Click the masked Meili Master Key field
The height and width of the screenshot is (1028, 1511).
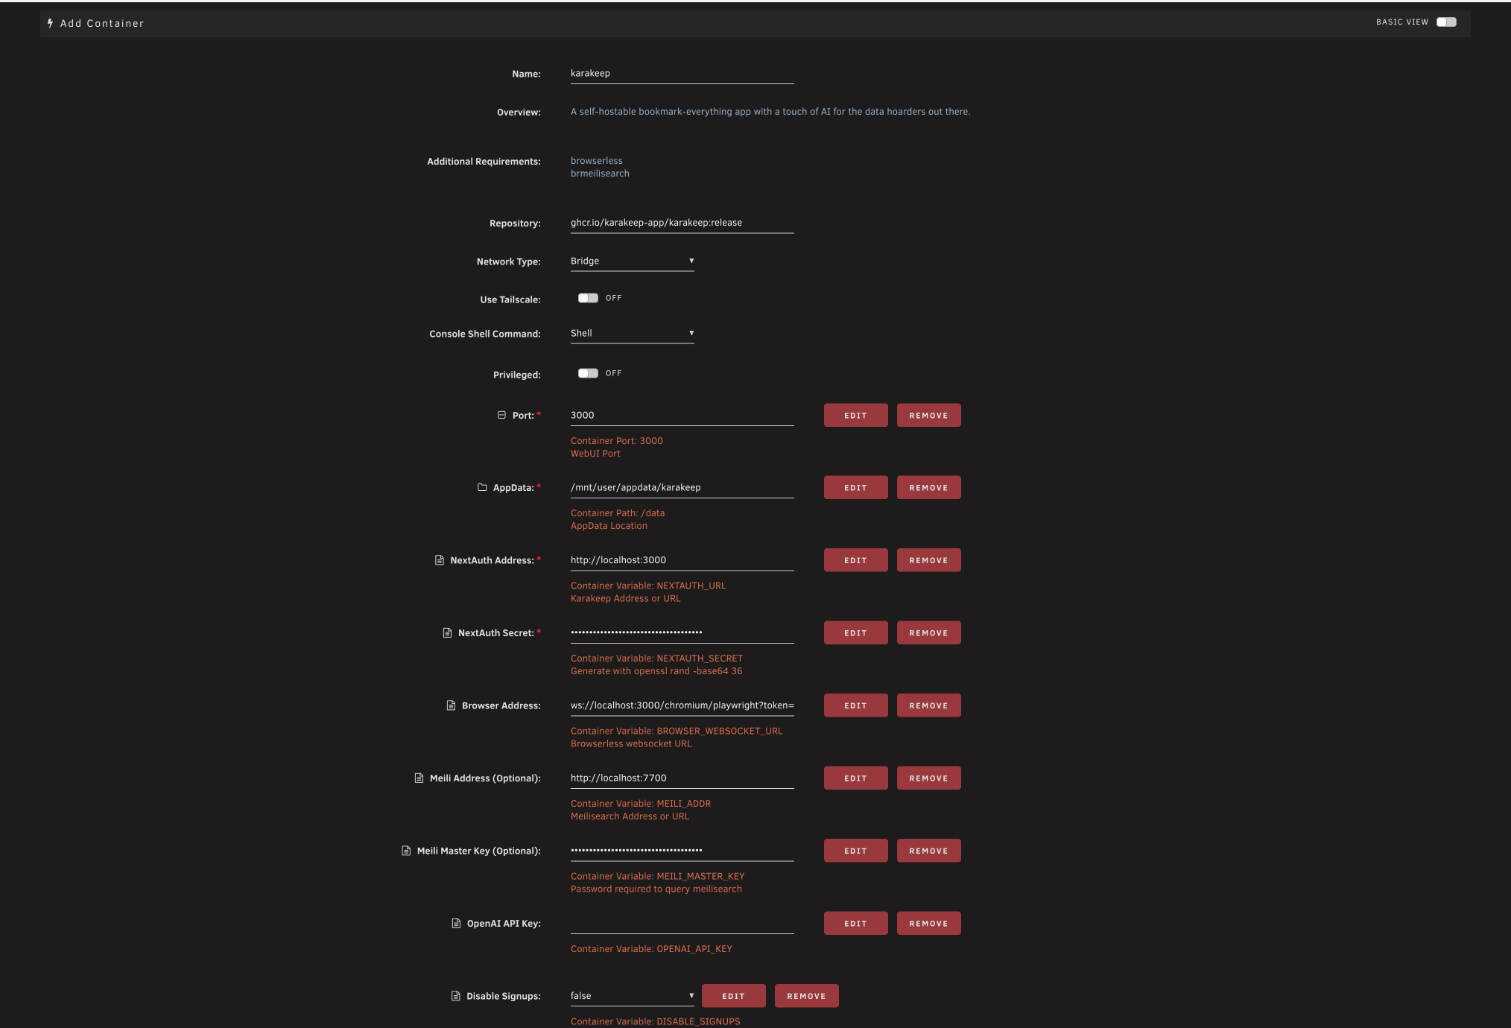point(682,851)
